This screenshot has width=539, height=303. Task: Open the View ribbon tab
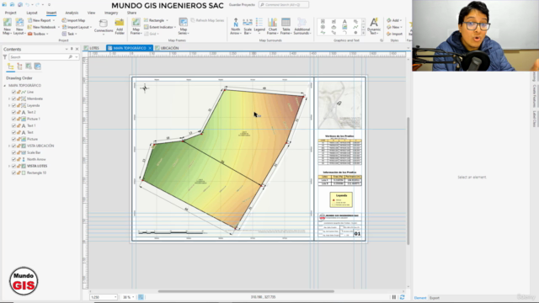(x=91, y=13)
